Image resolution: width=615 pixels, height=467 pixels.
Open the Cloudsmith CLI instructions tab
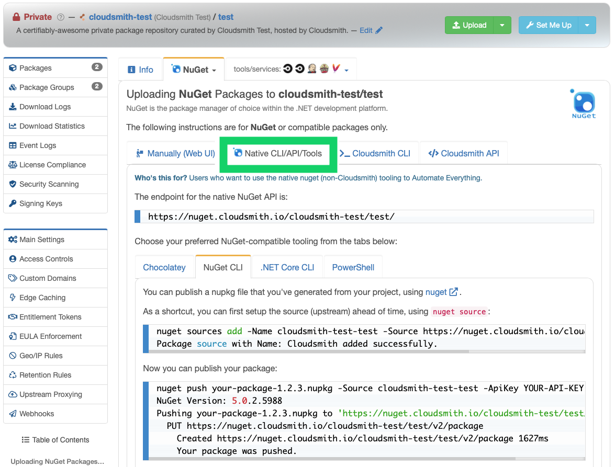pos(377,153)
